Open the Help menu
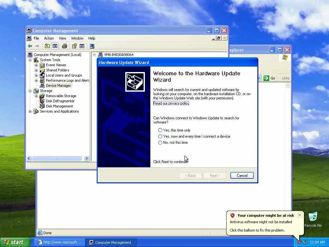Screen dimensions: 329x247 pos(92,38)
